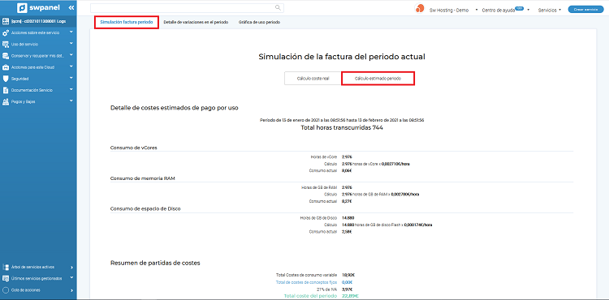Open the Árbol de servicios activos arrow
609x300 pixels.
click(71, 268)
